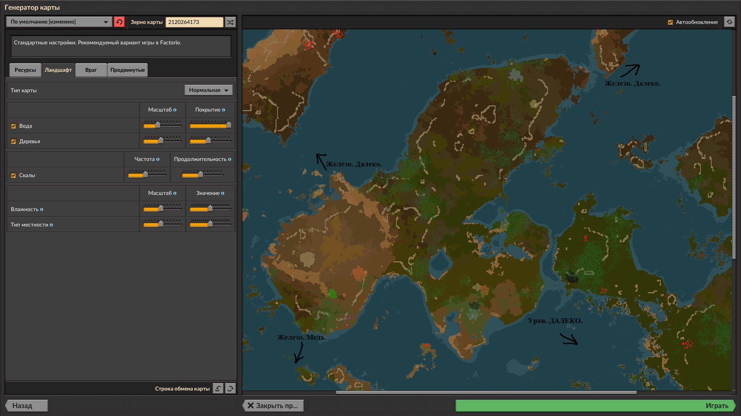Click the left map exchange string icon
Viewport: 741px width, 416px height.
(x=218, y=389)
